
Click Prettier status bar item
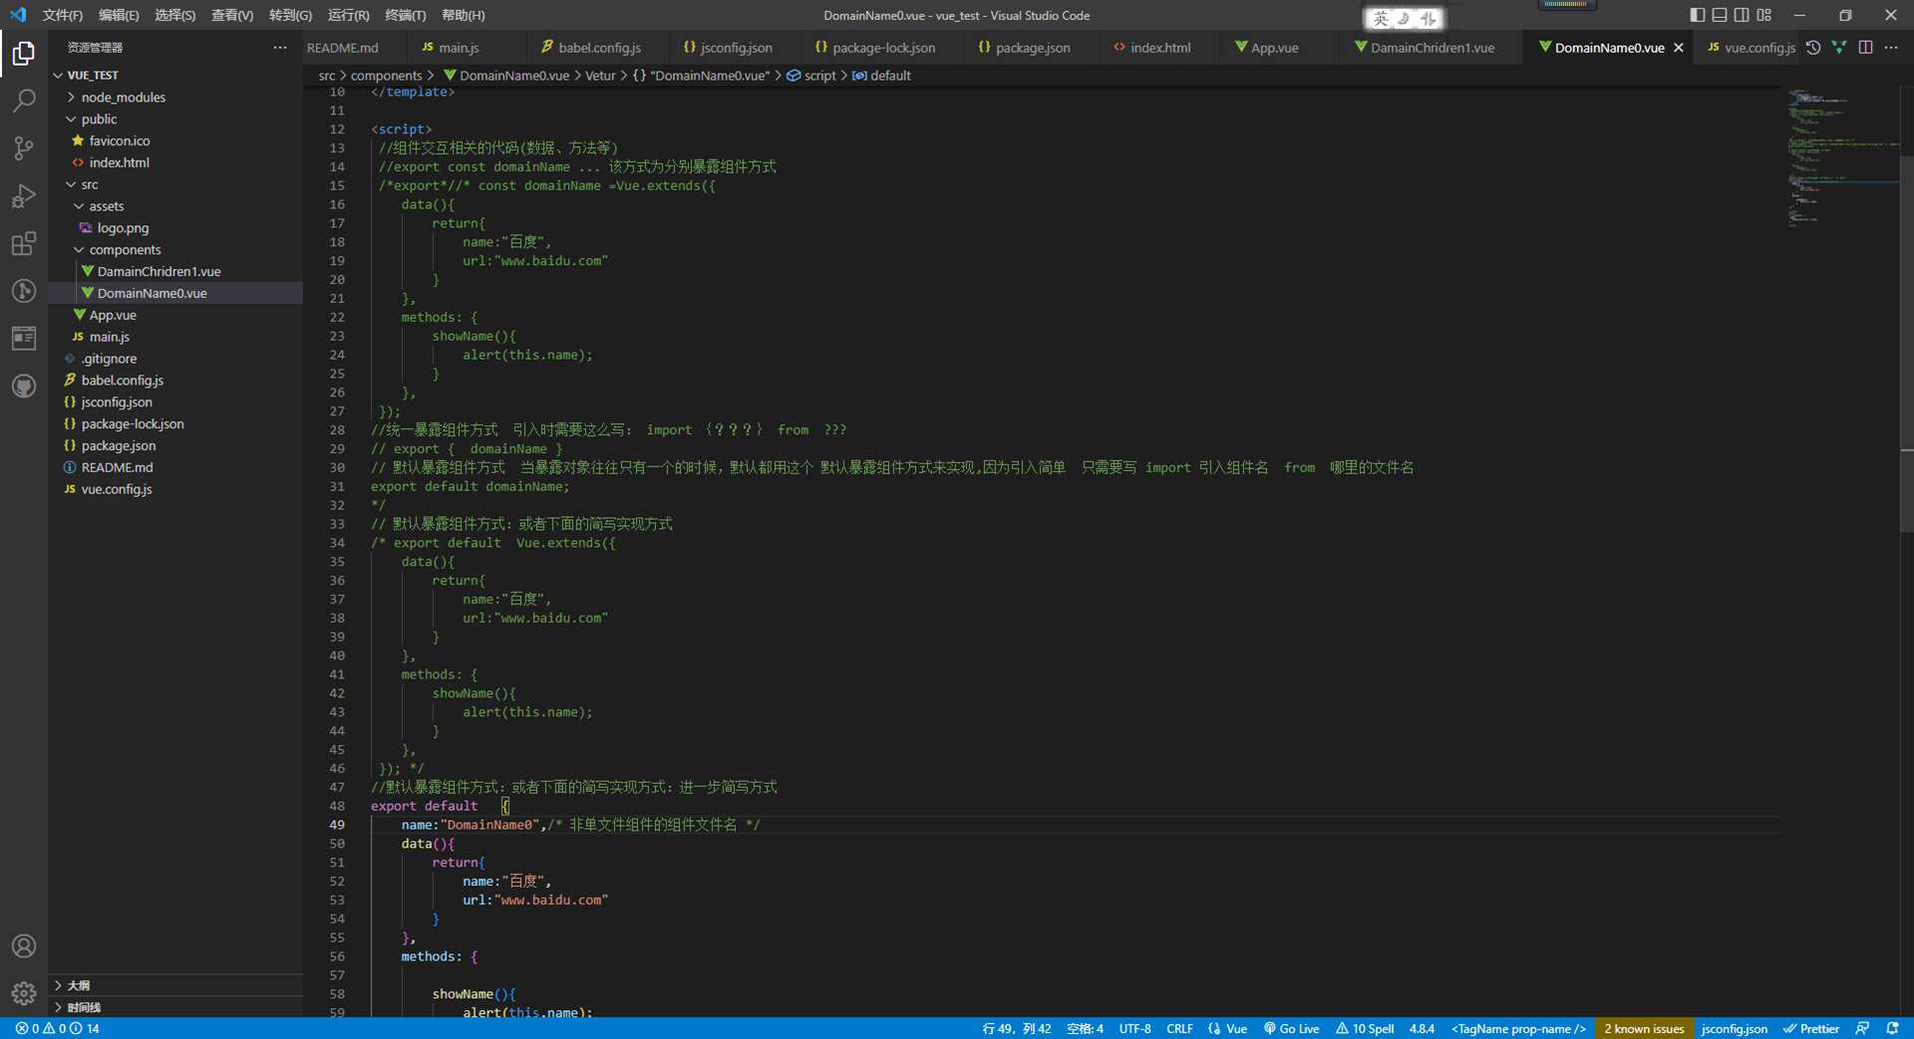tap(1811, 1029)
